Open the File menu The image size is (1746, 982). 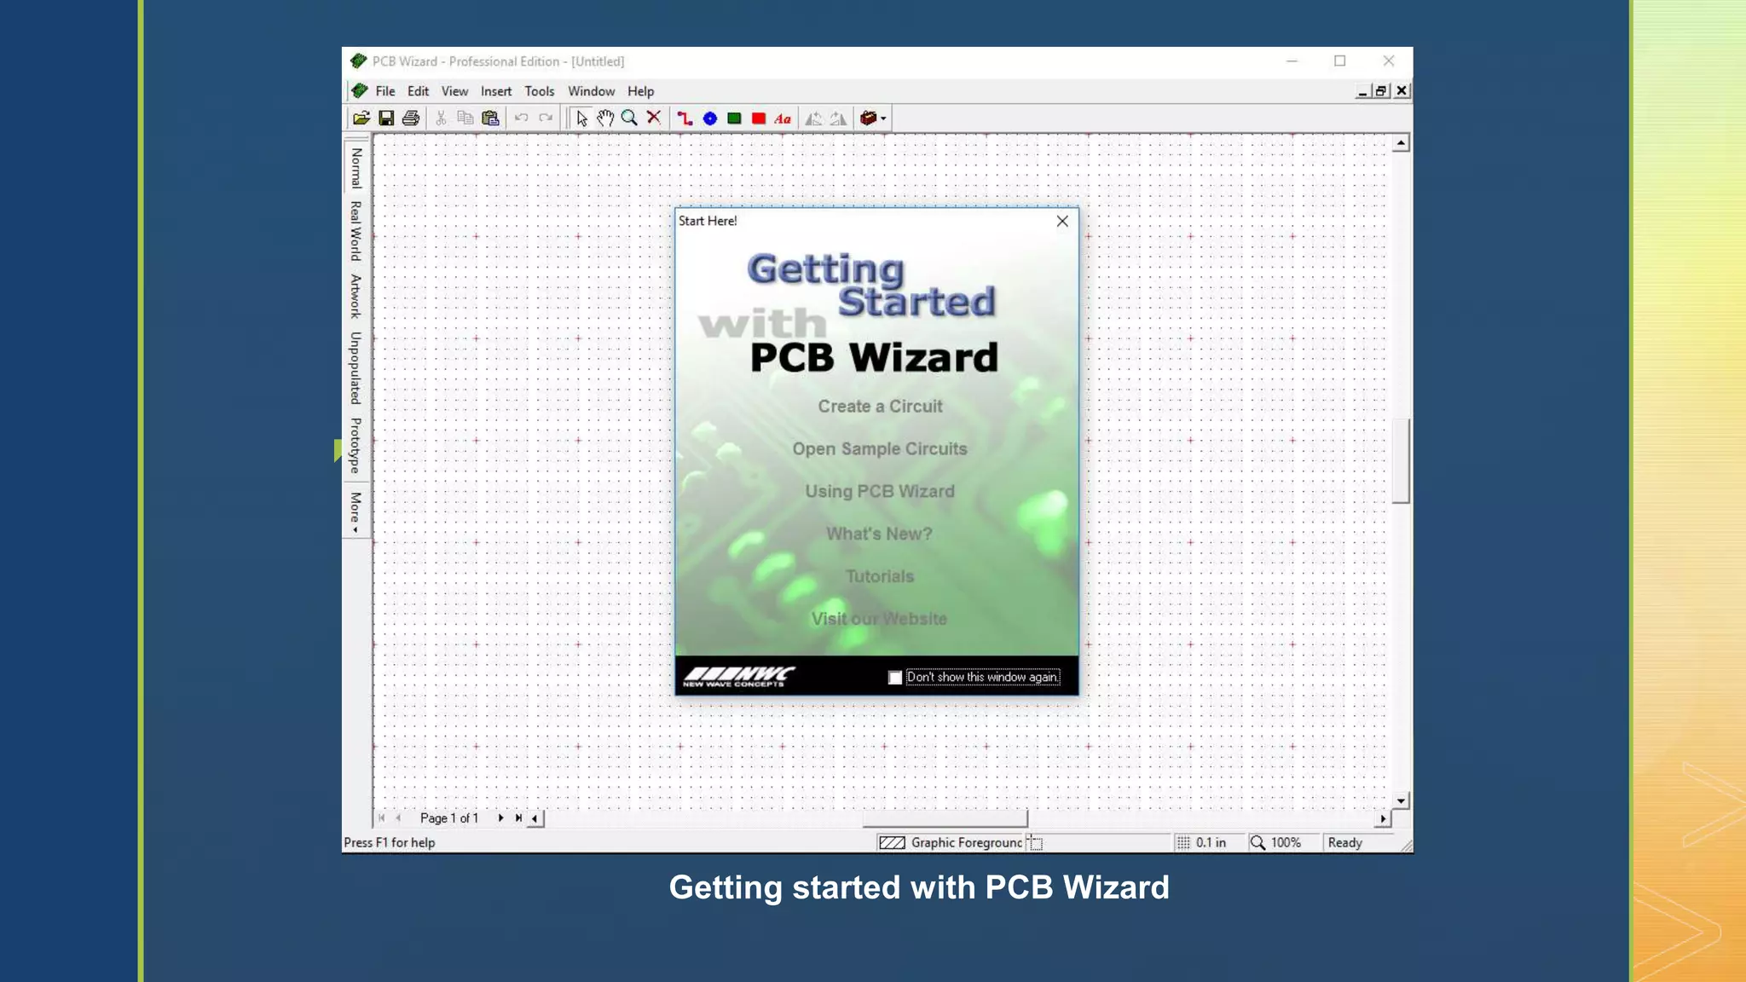(x=385, y=91)
